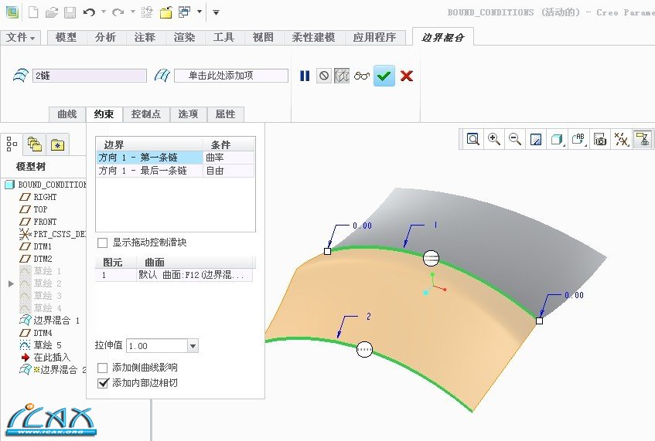Switch to the 视图 ribbon tab
Screen dimensions: 655x441
[263, 38]
